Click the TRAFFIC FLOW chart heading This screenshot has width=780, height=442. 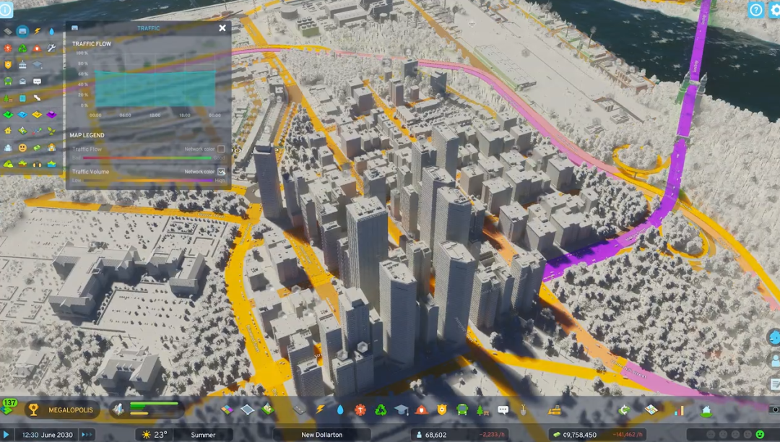click(x=92, y=44)
